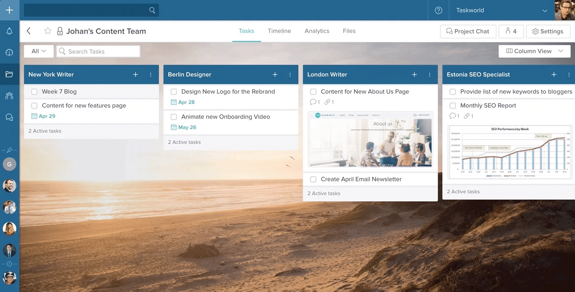
Task: Click London Writer list title
Action: click(x=327, y=75)
